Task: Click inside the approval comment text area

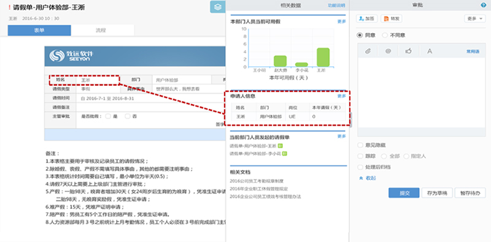Action: coord(422,93)
